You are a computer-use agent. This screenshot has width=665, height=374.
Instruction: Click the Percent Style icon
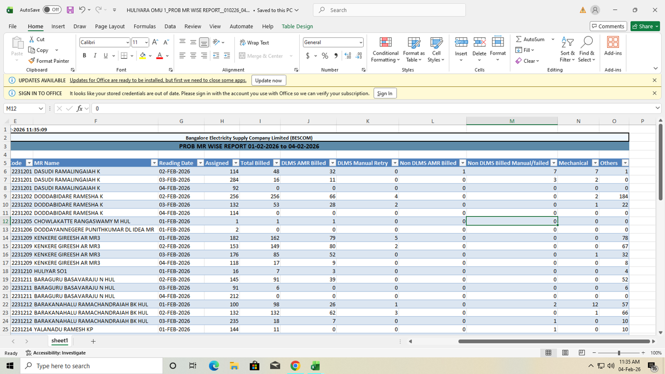[x=325, y=56]
